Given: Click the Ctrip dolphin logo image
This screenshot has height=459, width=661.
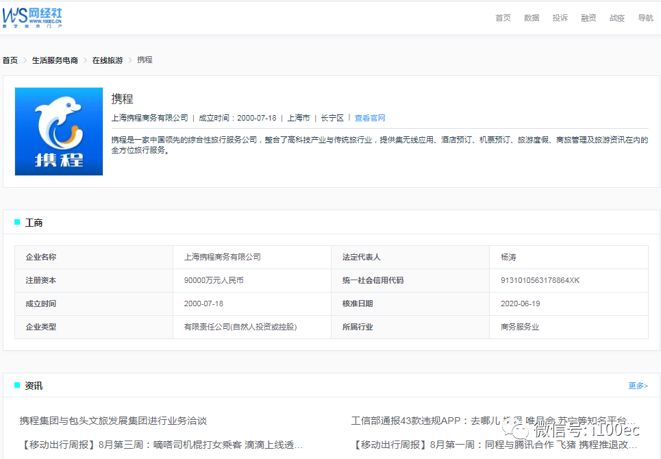Looking at the screenshot, I should tap(59, 131).
